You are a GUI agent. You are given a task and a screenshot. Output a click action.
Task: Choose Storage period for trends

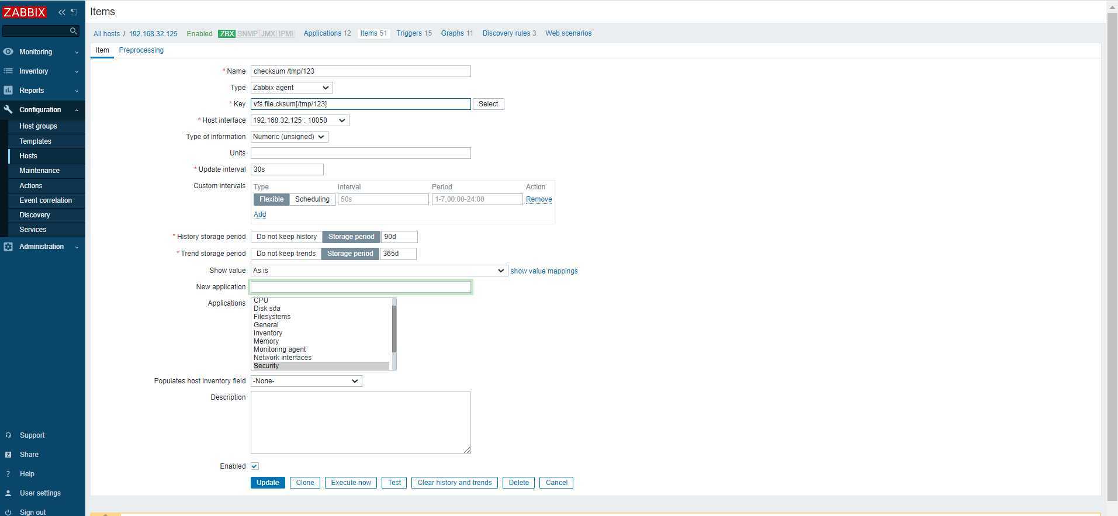350,254
